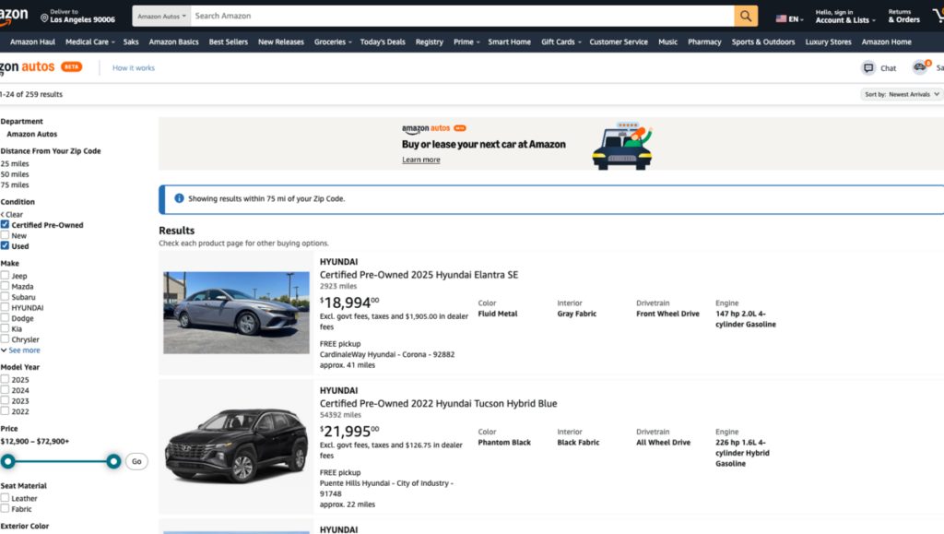
Task: Clear the Condition filter
Action: click(12, 214)
